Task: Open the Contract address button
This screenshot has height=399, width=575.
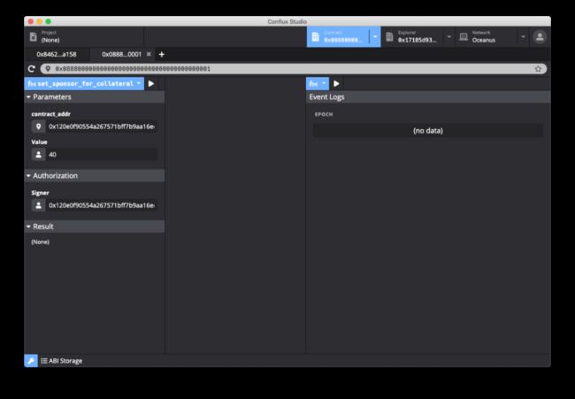Action: point(338,36)
